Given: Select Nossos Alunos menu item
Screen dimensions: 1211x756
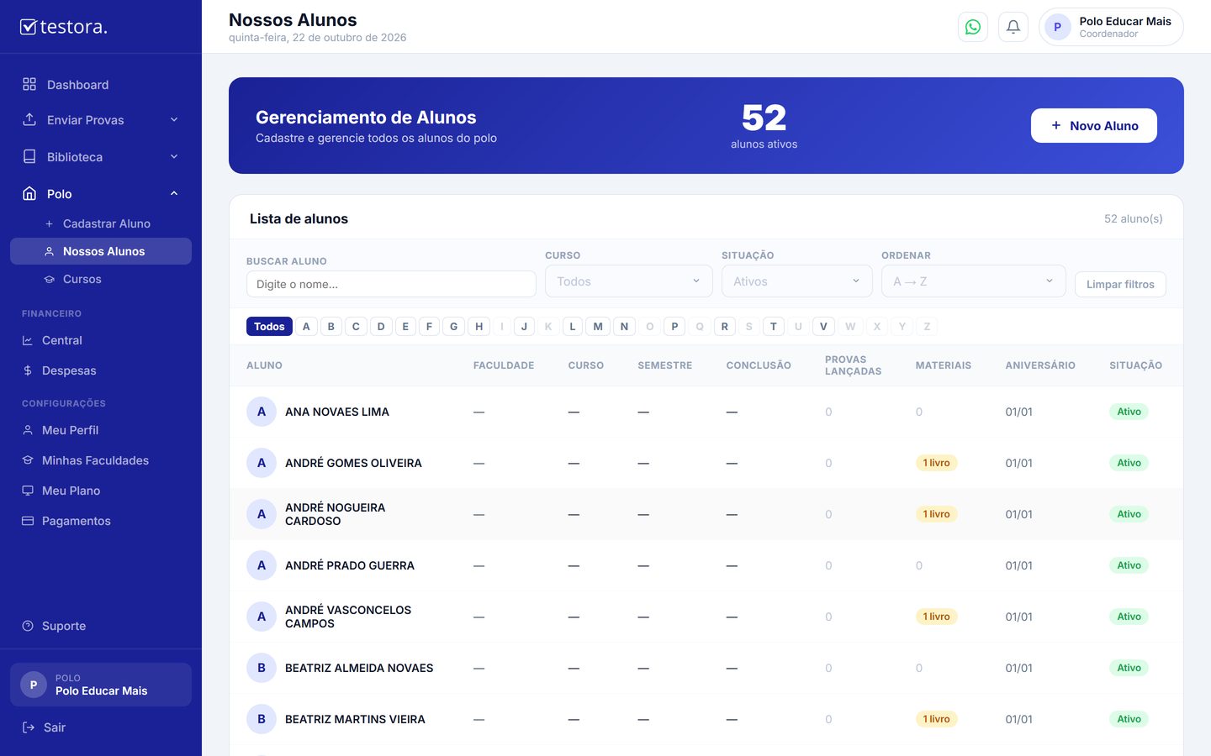Looking at the screenshot, I should coord(101,251).
